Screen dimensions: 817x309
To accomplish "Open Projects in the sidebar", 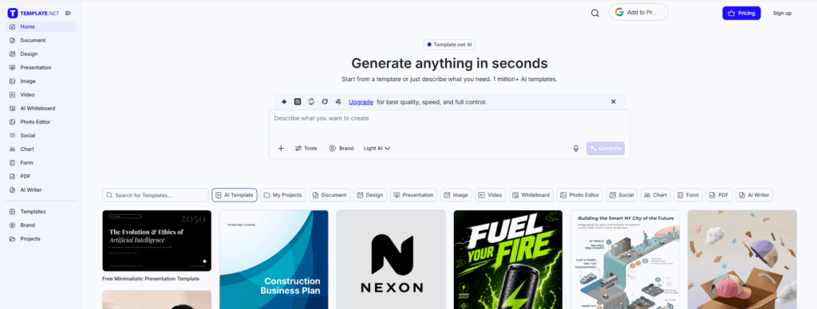I will tap(41, 239).
